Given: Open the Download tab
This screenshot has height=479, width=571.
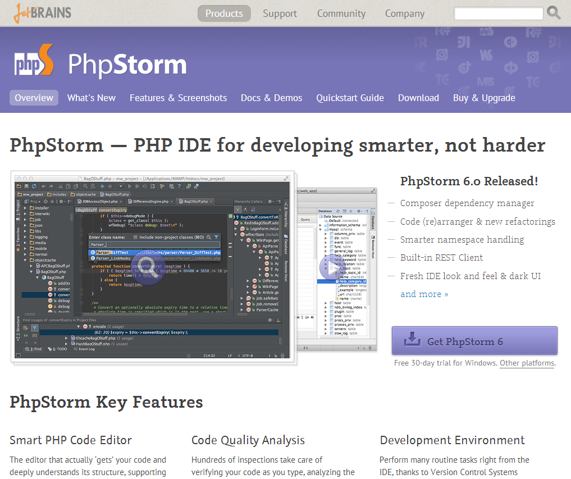Looking at the screenshot, I should click(418, 98).
